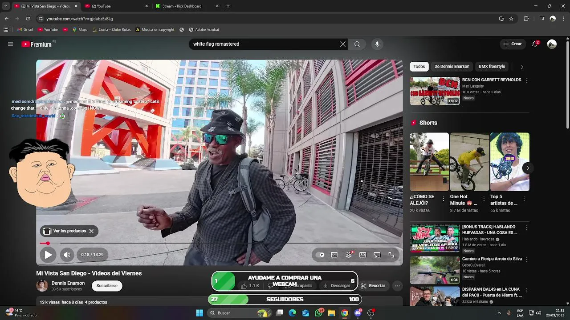The image size is (570, 320).
Task: Open Windows Start menu
Action: click(x=199, y=313)
